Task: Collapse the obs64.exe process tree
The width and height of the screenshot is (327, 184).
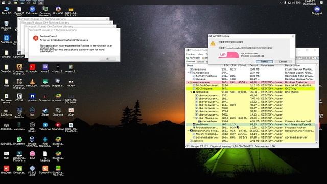Action: click(x=191, y=92)
